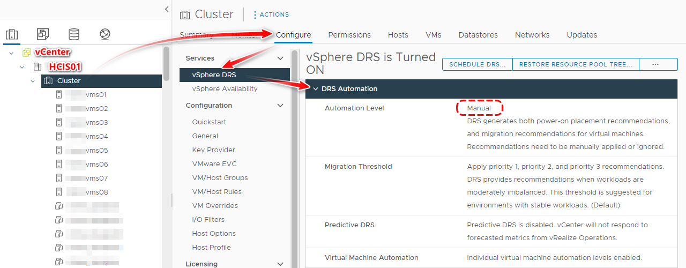Viewport: 686px width, 268px height.
Task: Select vSphere Availability in the Services list
Action: point(225,89)
